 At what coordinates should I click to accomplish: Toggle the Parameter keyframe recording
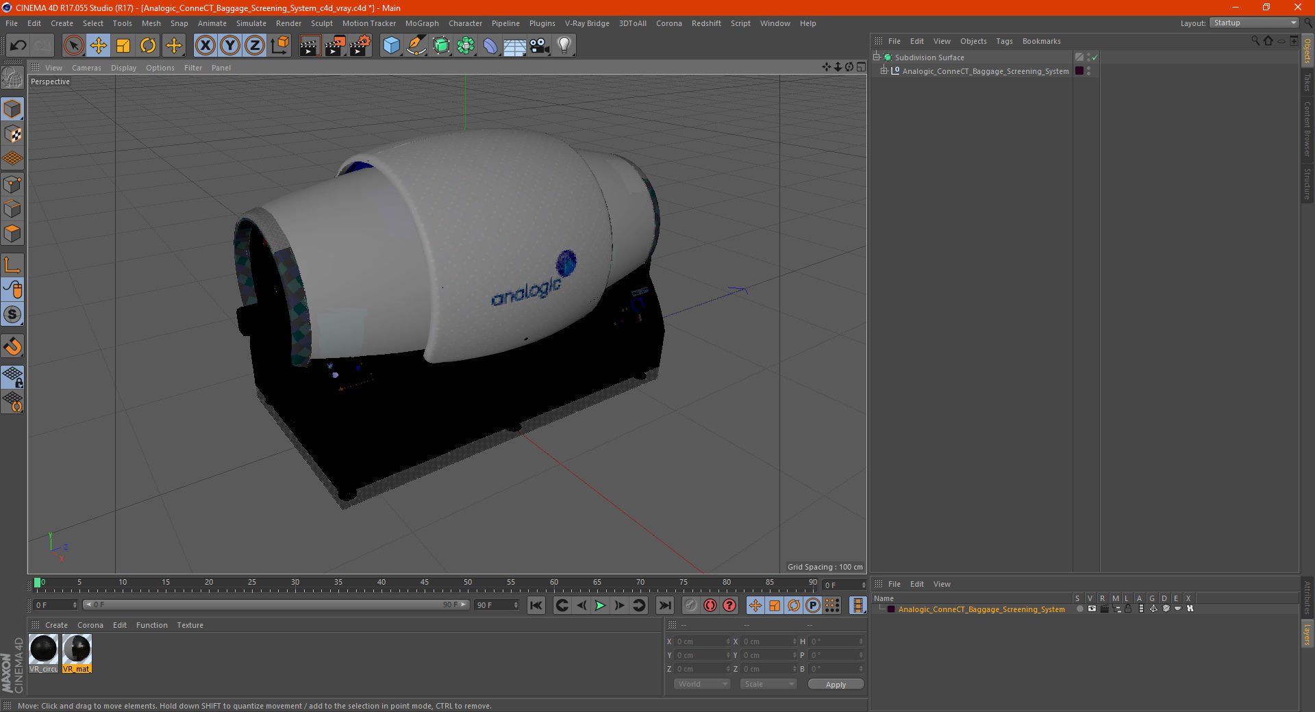813,605
